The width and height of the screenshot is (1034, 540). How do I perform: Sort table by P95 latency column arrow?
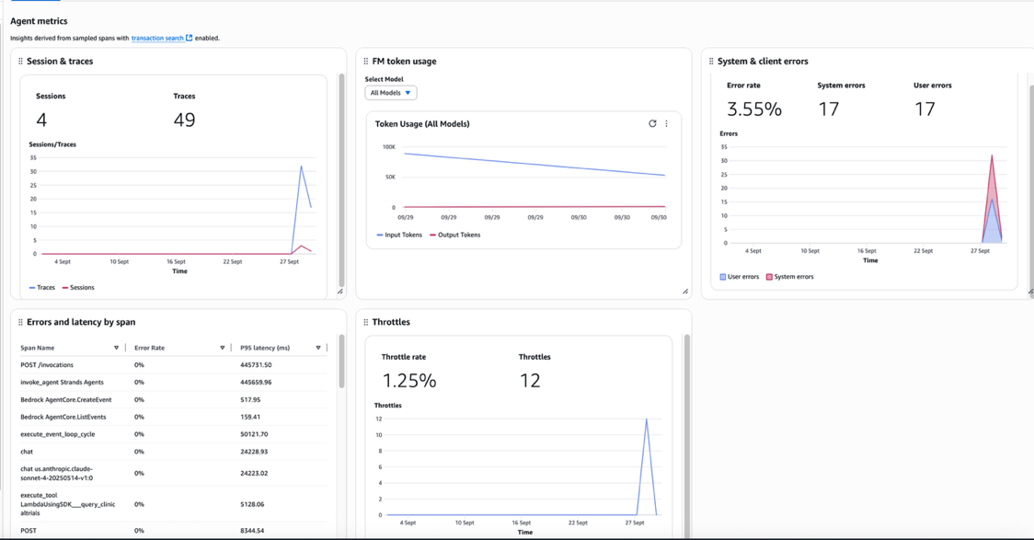[x=318, y=348]
